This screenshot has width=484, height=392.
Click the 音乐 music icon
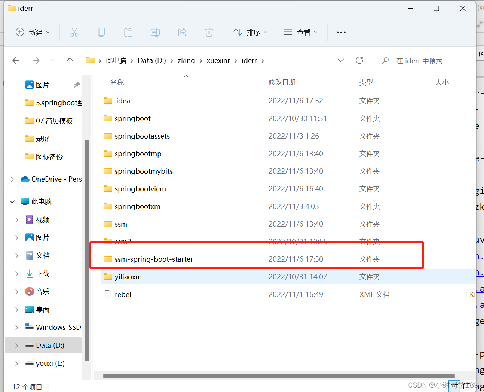pyautogui.click(x=30, y=292)
